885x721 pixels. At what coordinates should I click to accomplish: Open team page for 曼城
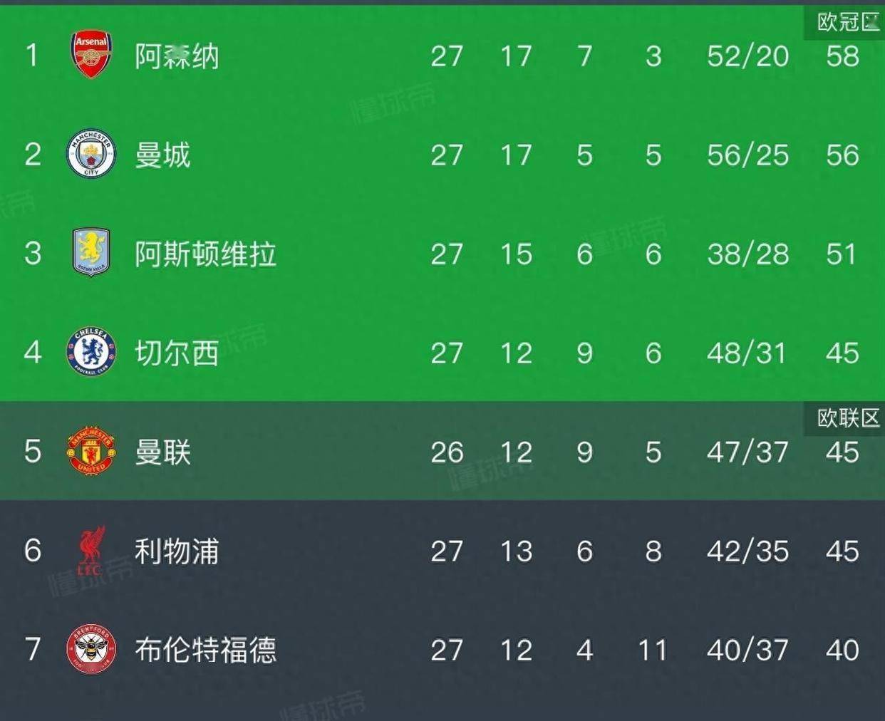click(162, 155)
